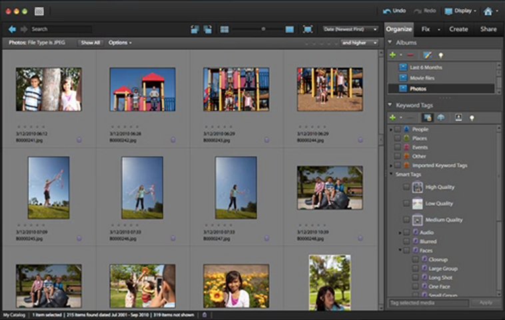Open the Home welcome screen icon
This screenshot has width=505, height=320.
(x=488, y=11)
